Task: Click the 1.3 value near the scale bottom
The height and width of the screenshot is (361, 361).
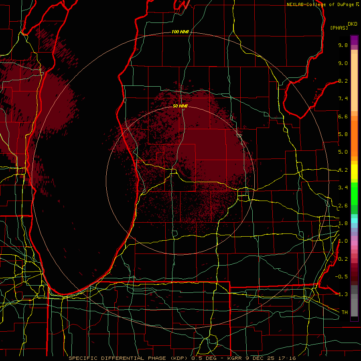Action: tap(343, 294)
